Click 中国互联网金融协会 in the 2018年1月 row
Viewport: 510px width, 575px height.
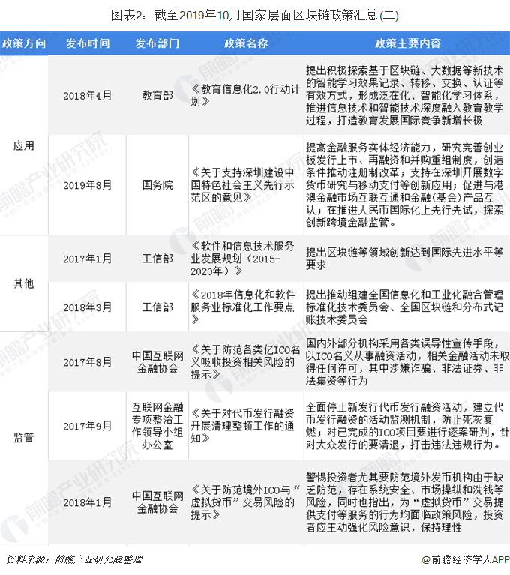pos(157,502)
